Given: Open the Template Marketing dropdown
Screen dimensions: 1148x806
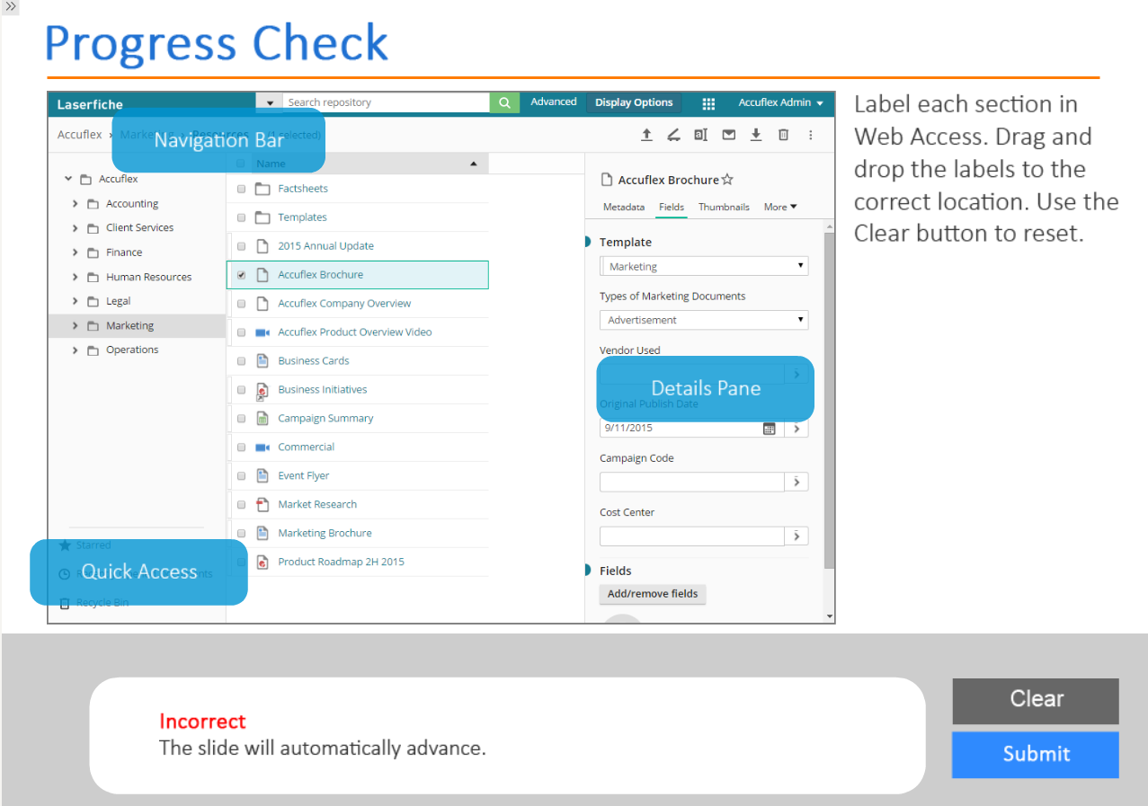Looking at the screenshot, I should pyautogui.click(x=704, y=267).
